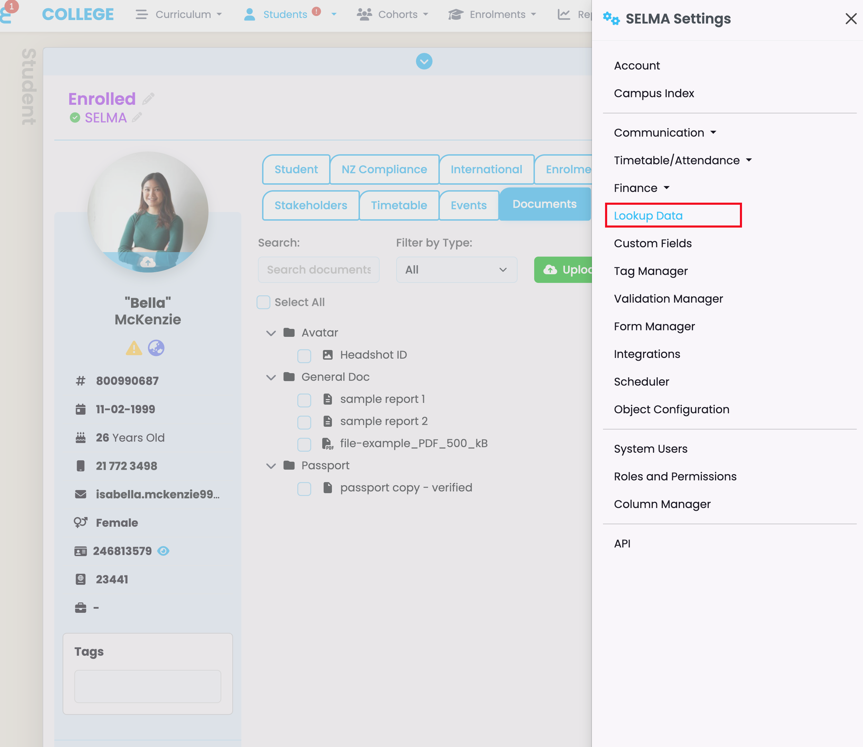This screenshot has width=863, height=747.
Task: Click the avatar cloud upload icon
Action: click(x=148, y=262)
